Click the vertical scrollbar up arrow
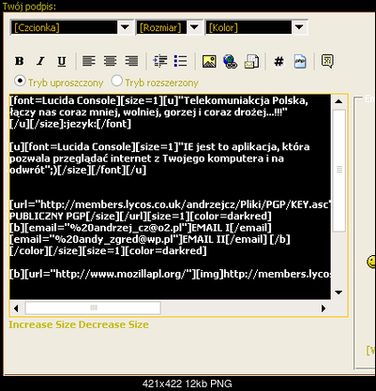 tap(338, 101)
